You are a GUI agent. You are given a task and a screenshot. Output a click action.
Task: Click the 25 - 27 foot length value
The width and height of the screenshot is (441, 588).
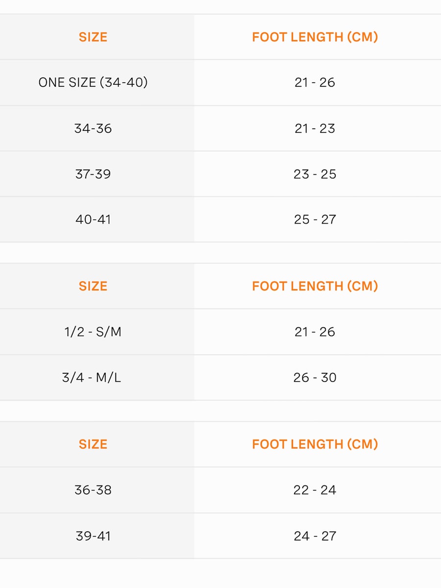tap(315, 220)
